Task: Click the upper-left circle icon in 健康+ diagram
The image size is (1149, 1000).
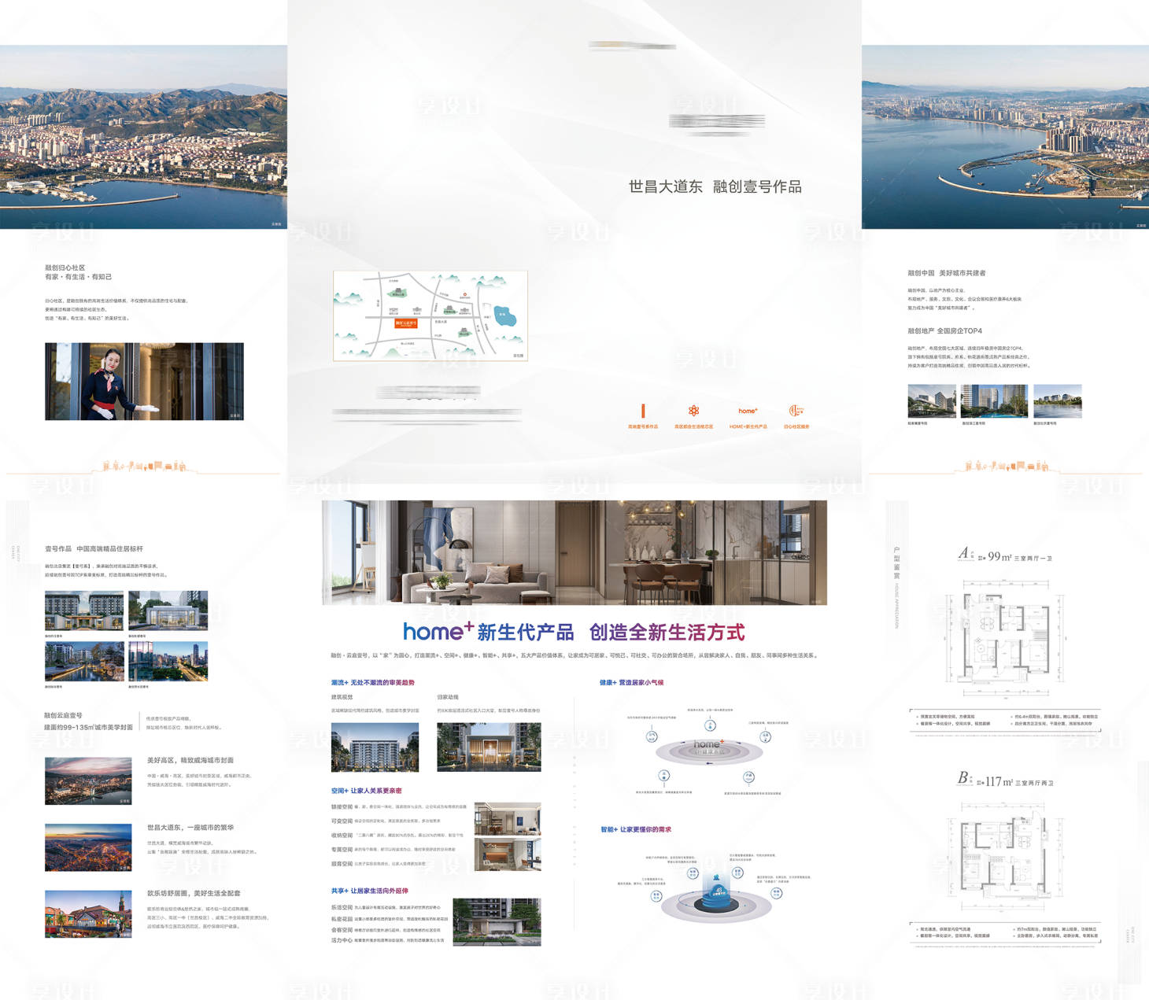Action: [x=652, y=736]
